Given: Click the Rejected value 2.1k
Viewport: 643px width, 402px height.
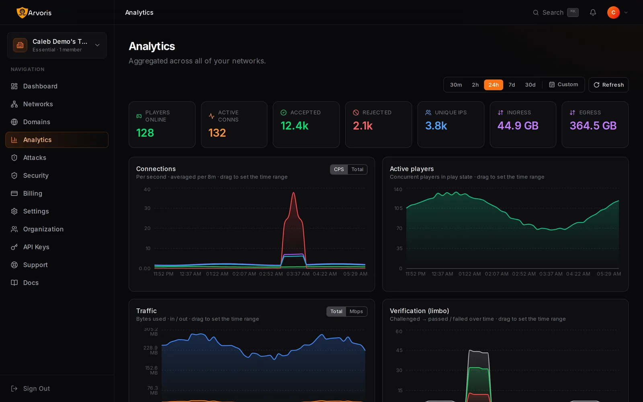Looking at the screenshot, I should 362,126.
